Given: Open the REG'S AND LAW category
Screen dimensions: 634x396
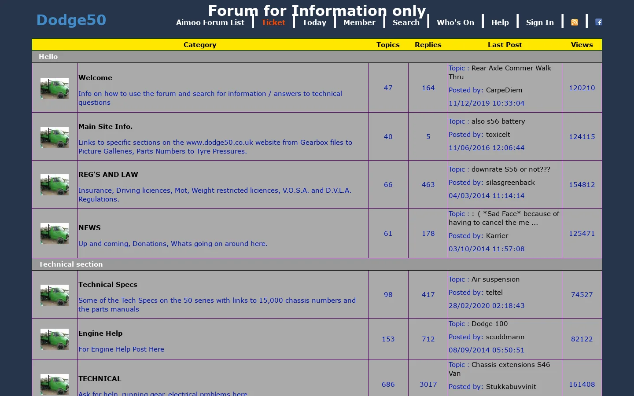Looking at the screenshot, I should click(108, 175).
